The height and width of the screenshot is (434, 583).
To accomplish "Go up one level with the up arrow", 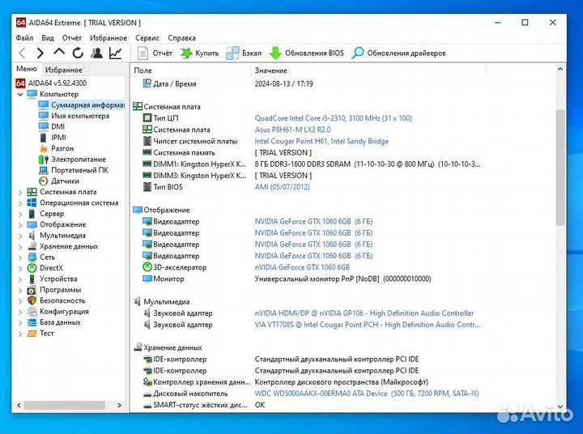I will coord(59,53).
